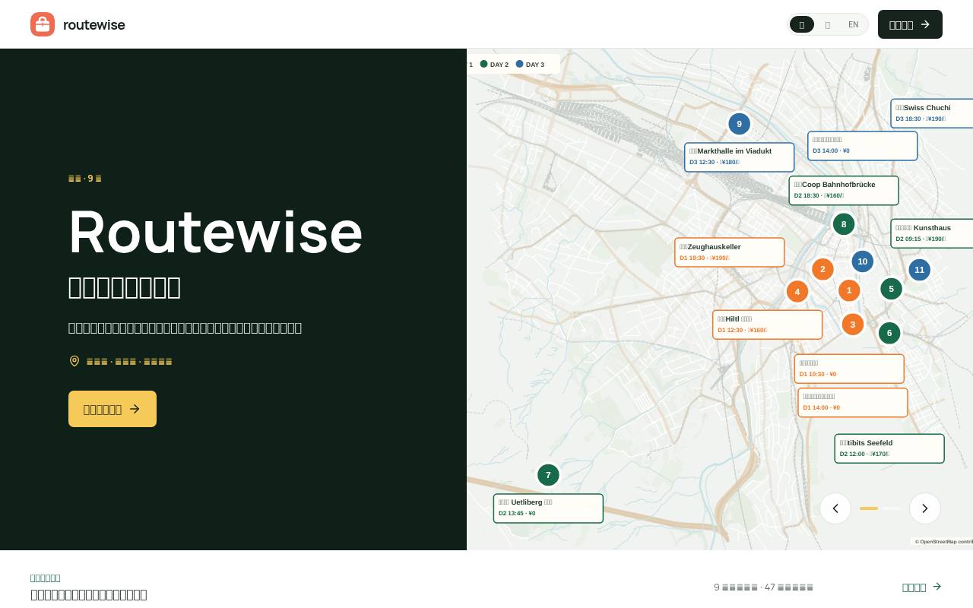973x608 pixels.
Task: Toggle DAY 2 in the map legend
Action: pyautogui.click(x=494, y=65)
